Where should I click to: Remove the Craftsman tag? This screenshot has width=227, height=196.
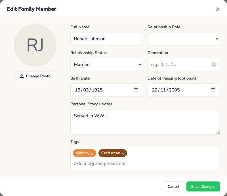point(123,154)
